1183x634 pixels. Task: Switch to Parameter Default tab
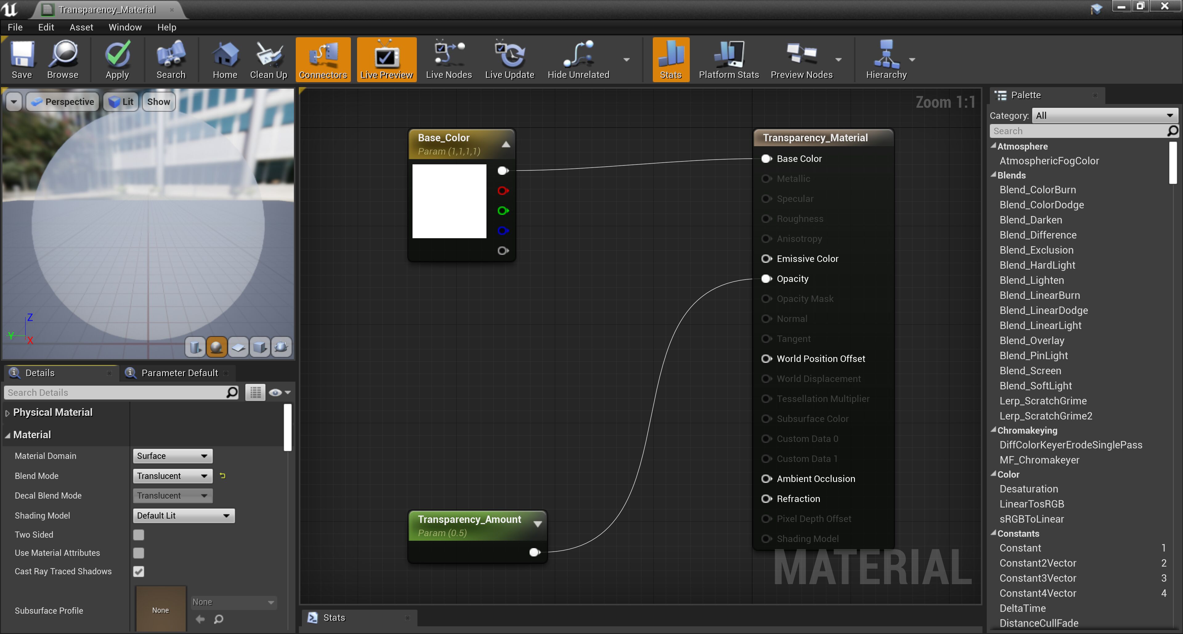point(179,372)
